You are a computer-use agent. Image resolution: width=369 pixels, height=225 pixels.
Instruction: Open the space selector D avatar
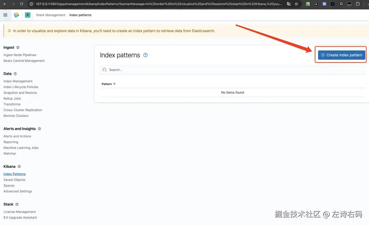[28, 15]
